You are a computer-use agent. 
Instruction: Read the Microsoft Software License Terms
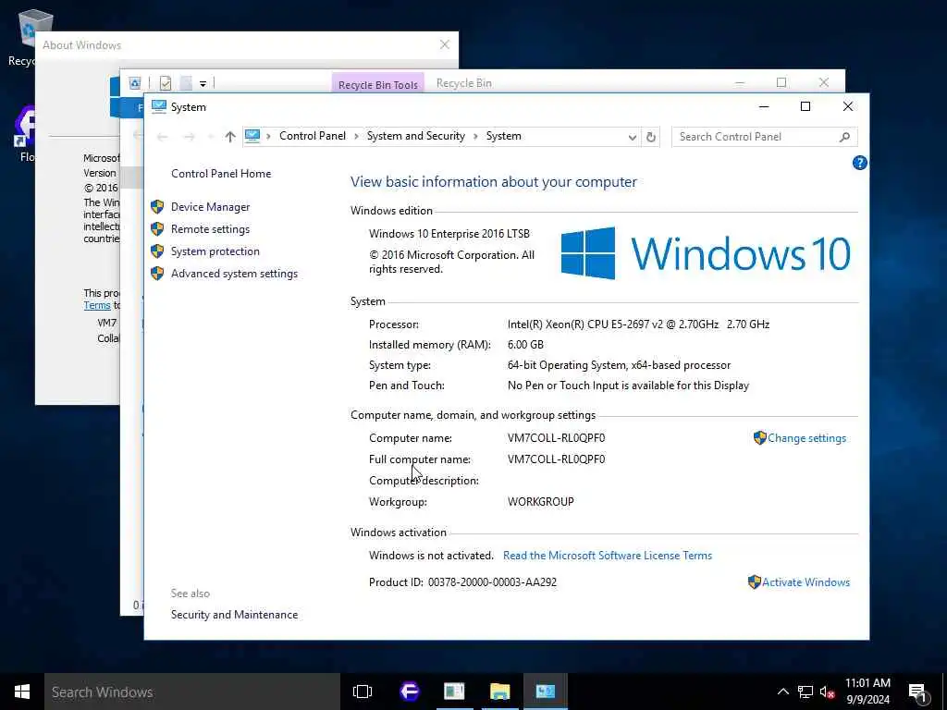[x=608, y=556]
